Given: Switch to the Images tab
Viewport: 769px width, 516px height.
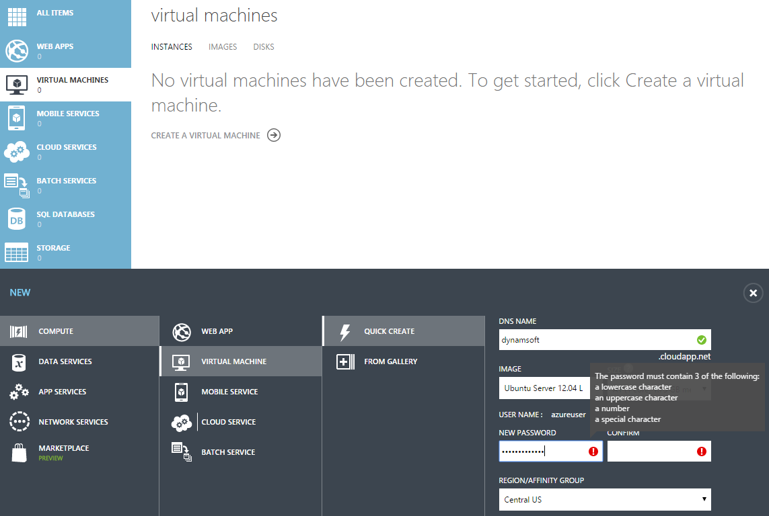Looking at the screenshot, I should 223,47.
